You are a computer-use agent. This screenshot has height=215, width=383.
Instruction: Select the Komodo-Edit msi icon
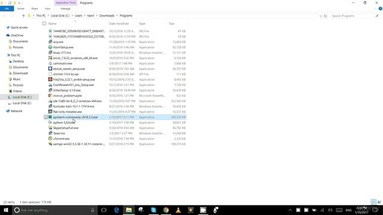click(50, 106)
